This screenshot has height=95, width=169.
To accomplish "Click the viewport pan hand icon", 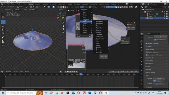I will (x=63, y=26).
